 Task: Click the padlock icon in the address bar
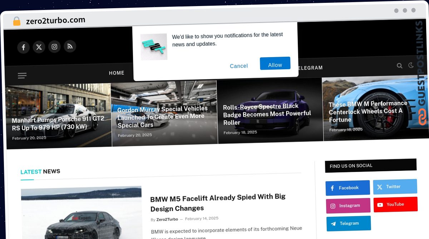tap(16, 21)
